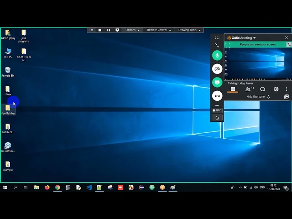Open the volume control in system tray

(x=256, y=188)
